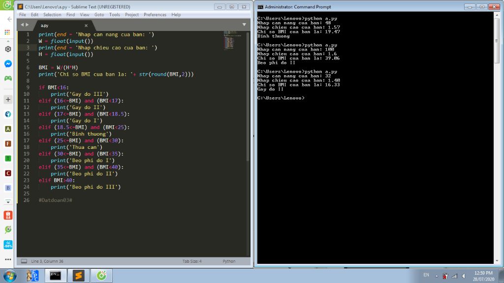Click the Sublime Text taskbar icon

coord(79,276)
